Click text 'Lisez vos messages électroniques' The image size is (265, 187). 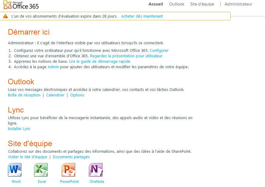coord(38,89)
